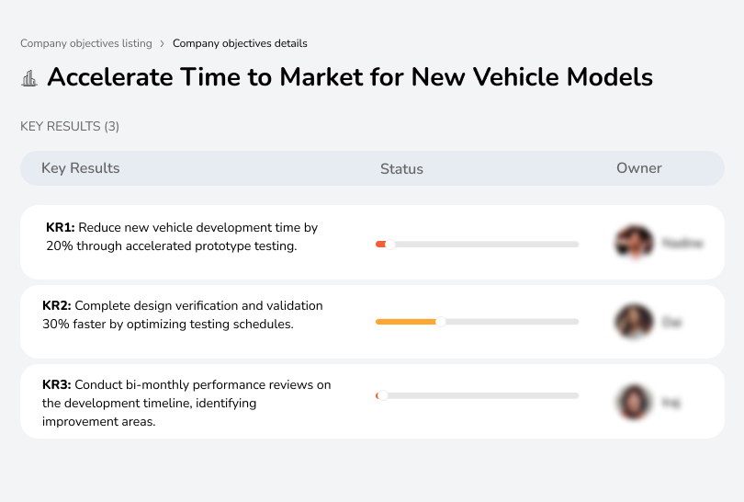Click the Company objectives details breadcrumb
The image size is (744, 502).
coord(240,43)
